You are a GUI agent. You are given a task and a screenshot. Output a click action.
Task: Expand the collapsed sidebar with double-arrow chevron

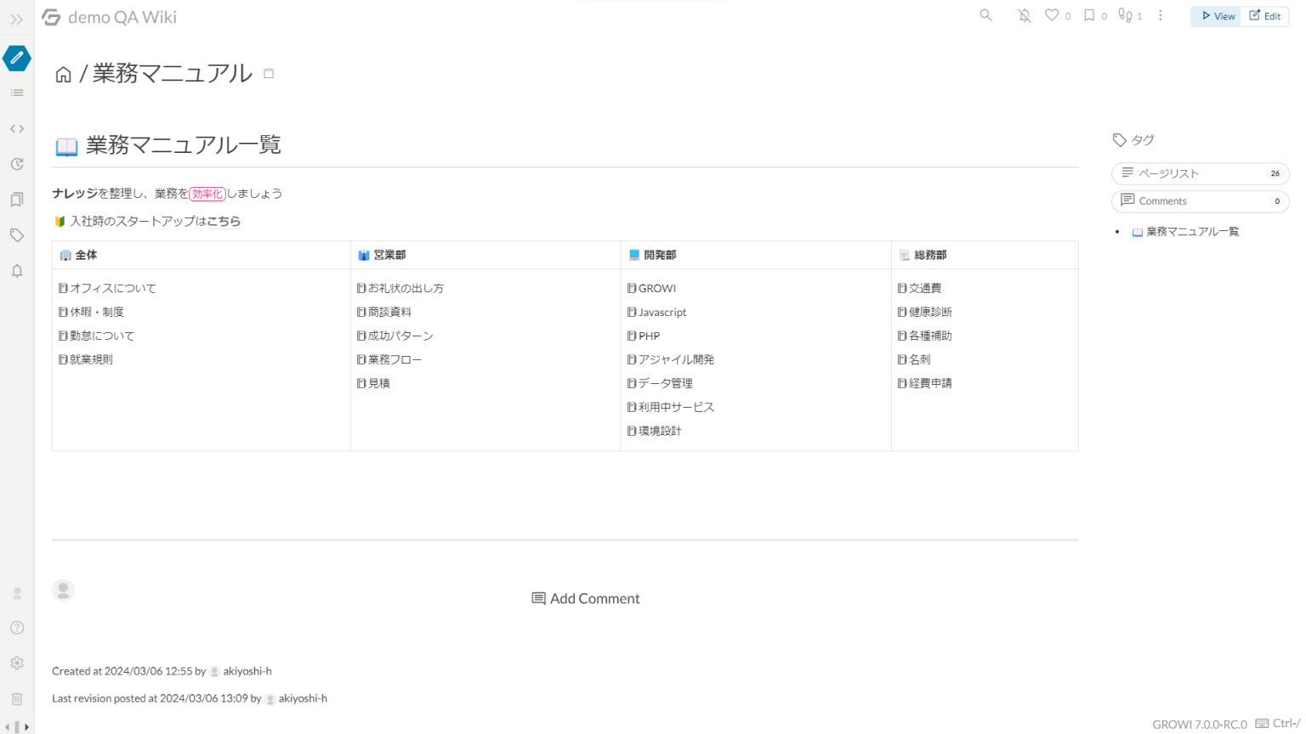pyautogui.click(x=16, y=19)
